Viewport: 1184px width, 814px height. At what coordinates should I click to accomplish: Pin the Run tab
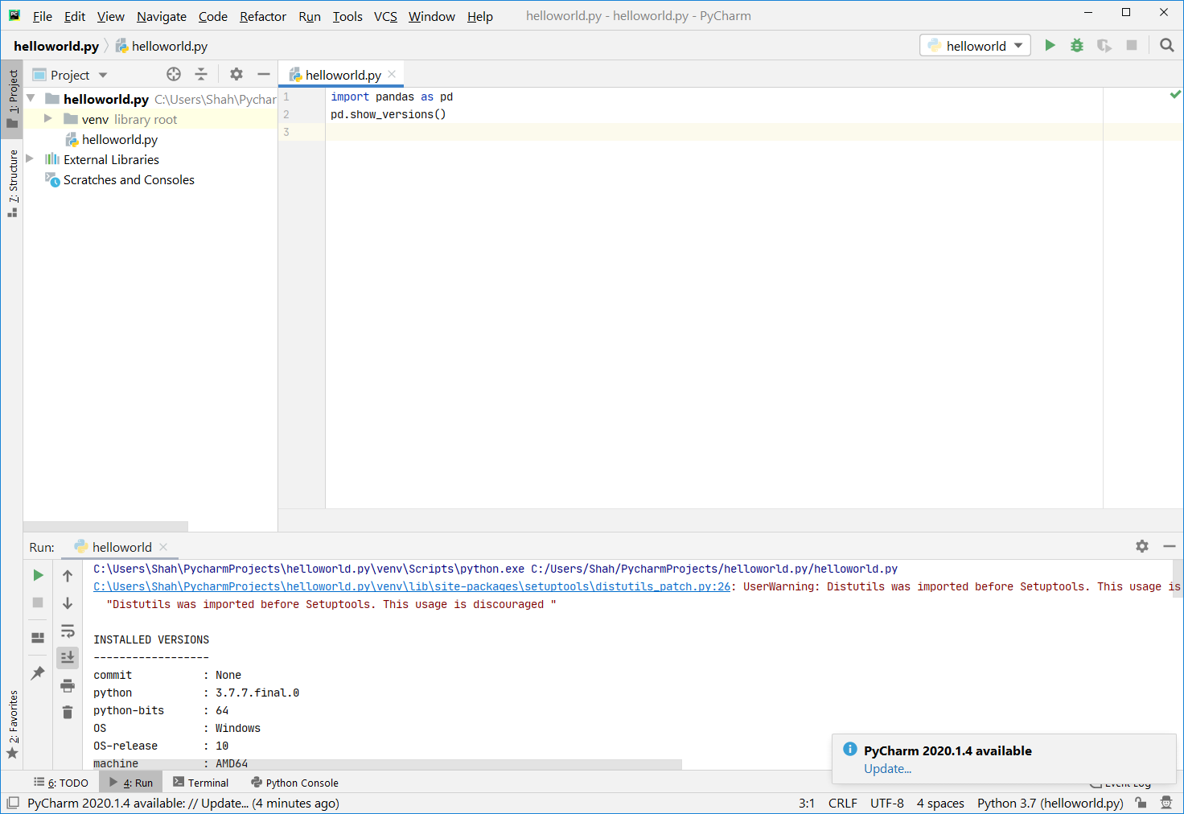tap(38, 673)
